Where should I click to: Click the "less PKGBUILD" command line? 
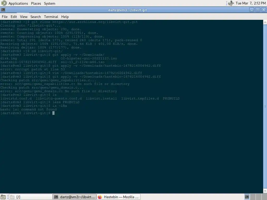[x=40, y=102]
